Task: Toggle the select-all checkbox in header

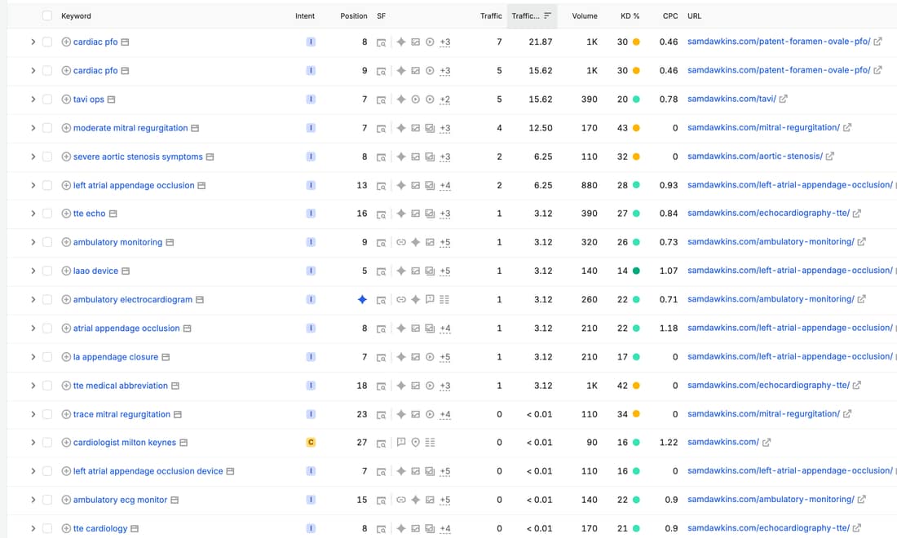Action: point(47,16)
